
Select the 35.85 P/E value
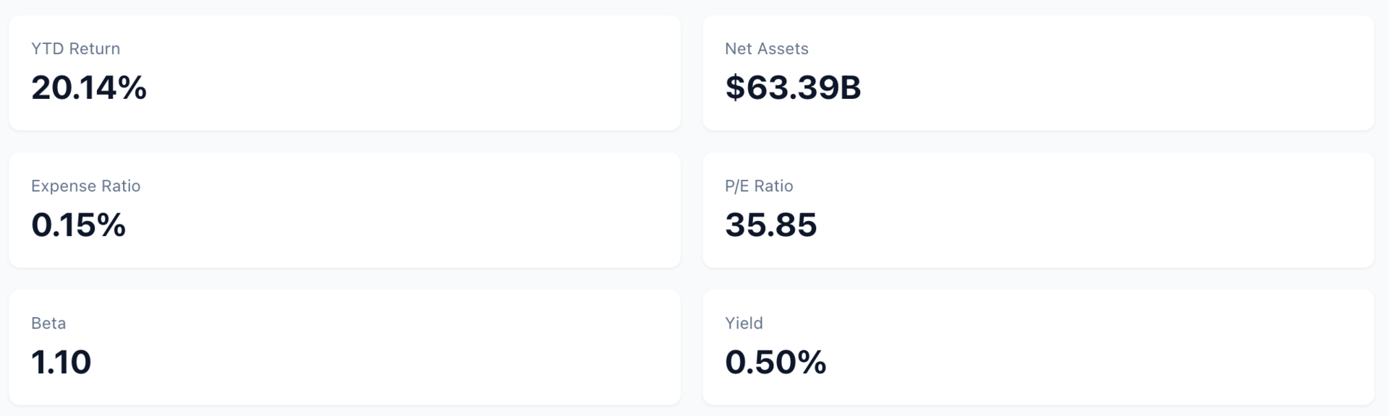(x=771, y=225)
